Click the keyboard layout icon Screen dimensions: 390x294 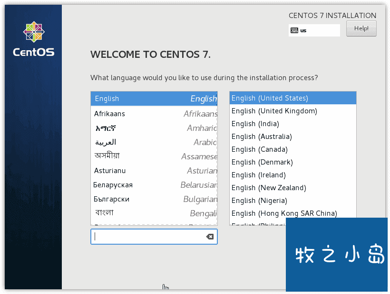click(294, 30)
